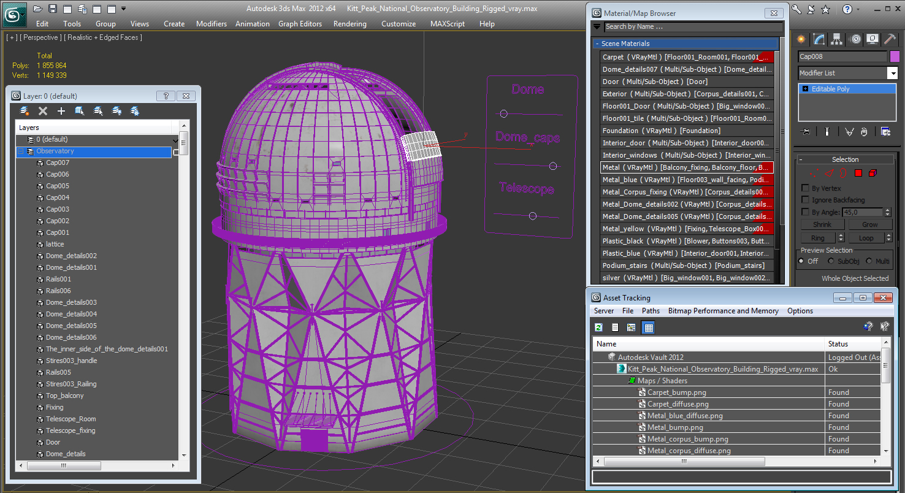Screen dimensions: 905x493
Task: Collapse the Scene Materials group
Action: pyautogui.click(x=597, y=44)
